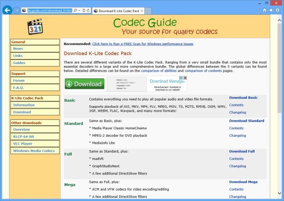
Task: Open the comparison of contents link
Action: pyautogui.click(x=203, y=71)
